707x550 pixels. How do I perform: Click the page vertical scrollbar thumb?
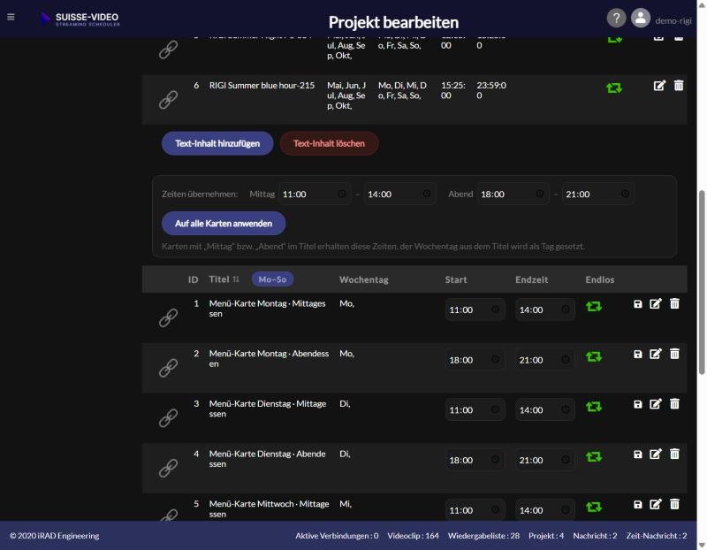702,282
